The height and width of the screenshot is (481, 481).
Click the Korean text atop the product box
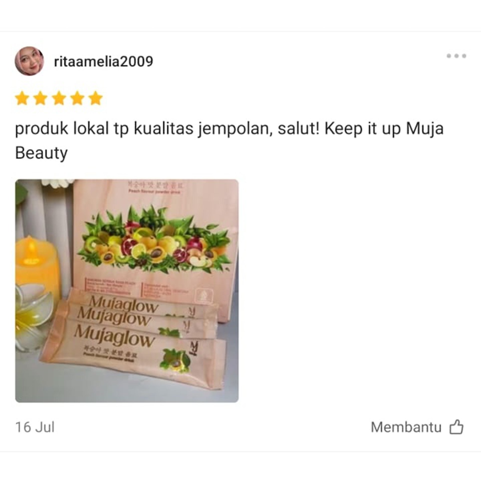click(155, 186)
